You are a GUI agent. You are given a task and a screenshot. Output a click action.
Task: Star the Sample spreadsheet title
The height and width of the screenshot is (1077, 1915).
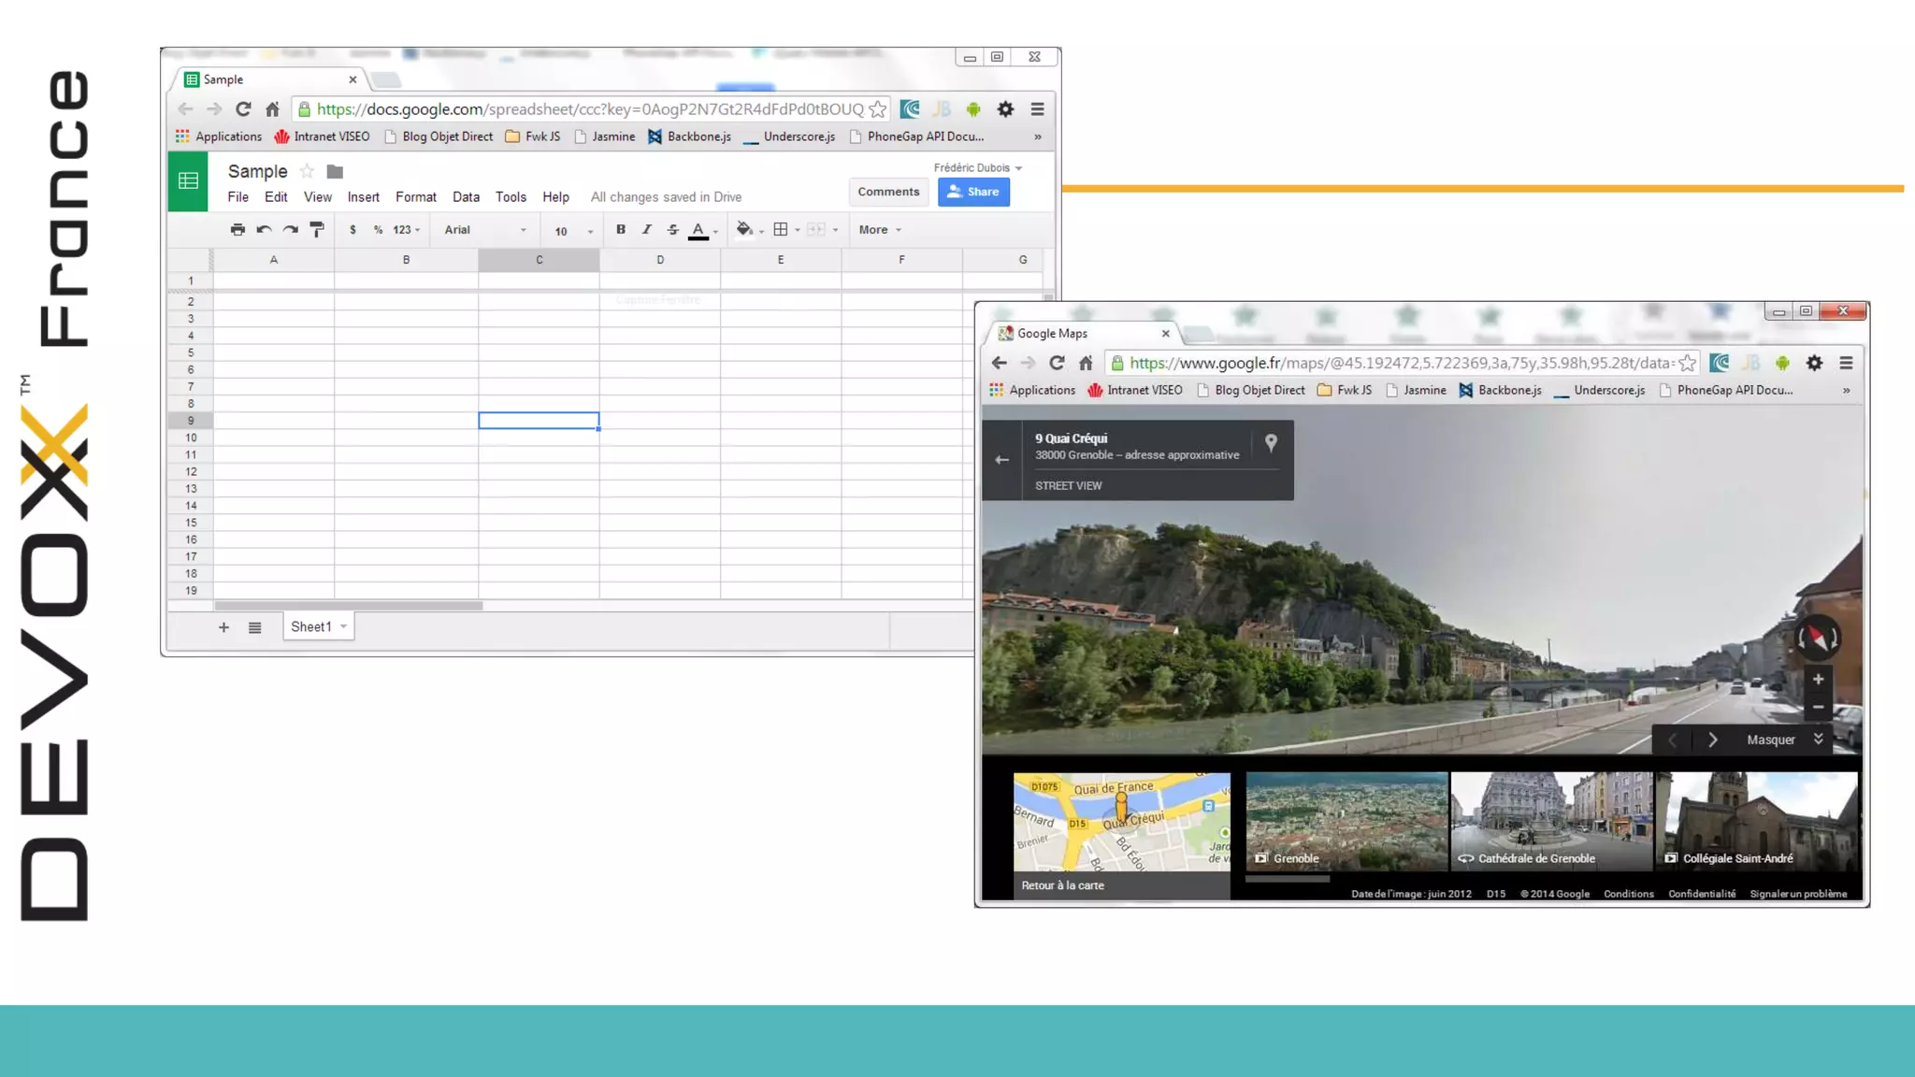307,171
